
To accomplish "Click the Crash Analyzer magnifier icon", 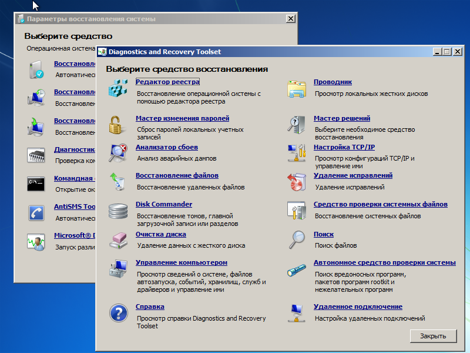I will (118, 153).
